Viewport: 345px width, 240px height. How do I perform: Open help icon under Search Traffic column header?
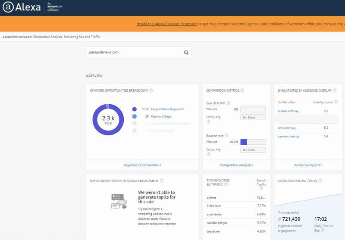pos(261,188)
